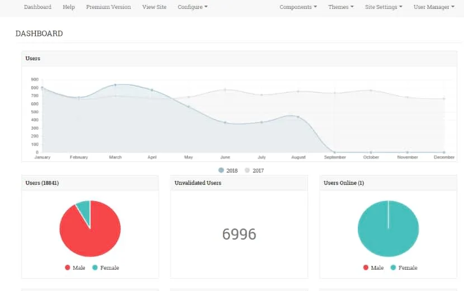Toggle the 2018 series legend
Image resolution: width=464 pixels, height=291 pixels.
tap(228, 170)
